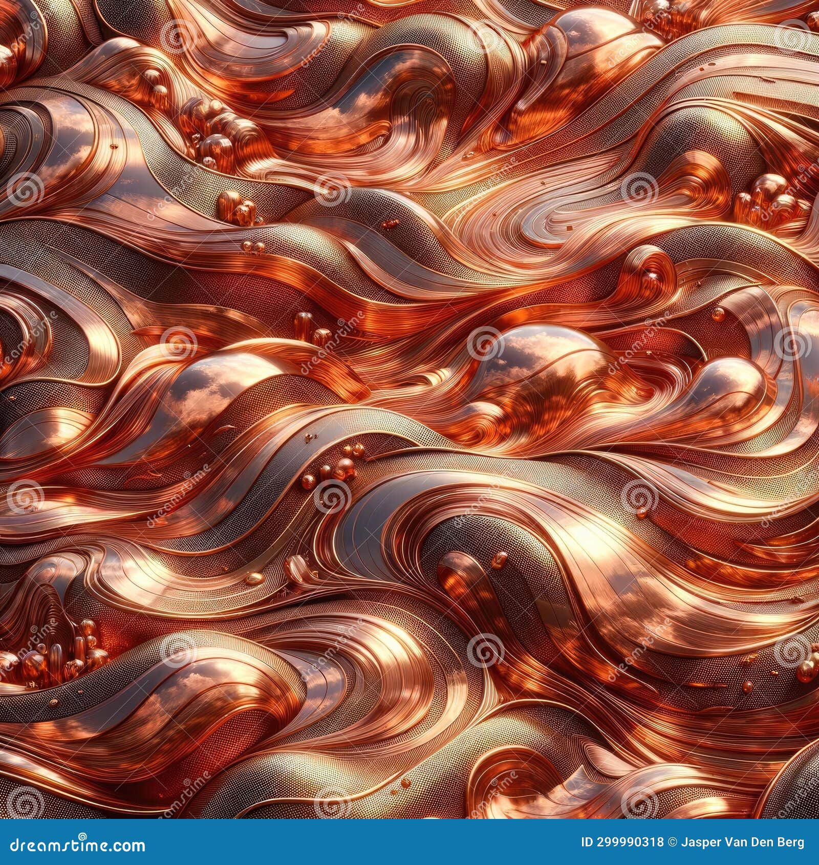Click the Jasper Van Den Berg author credit
The width and height of the screenshot is (819, 865).
[742, 842]
